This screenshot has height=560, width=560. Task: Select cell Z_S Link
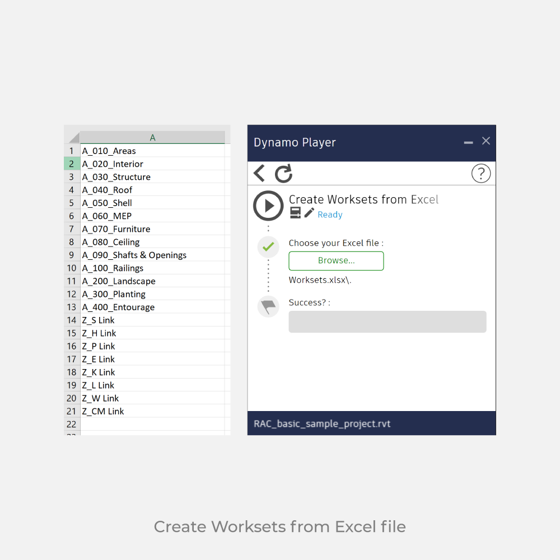tap(152, 320)
